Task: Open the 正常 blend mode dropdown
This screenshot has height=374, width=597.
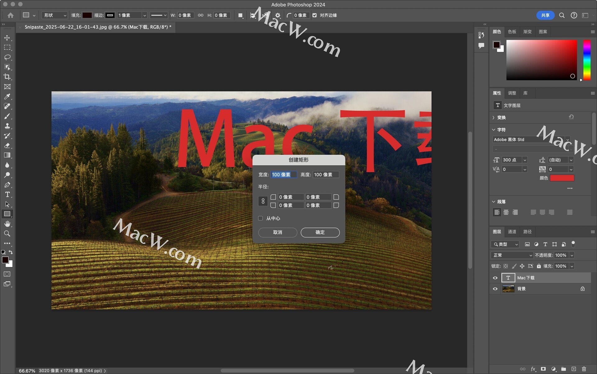Action: (x=512, y=255)
